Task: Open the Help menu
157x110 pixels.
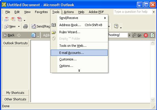Action: point(81,12)
